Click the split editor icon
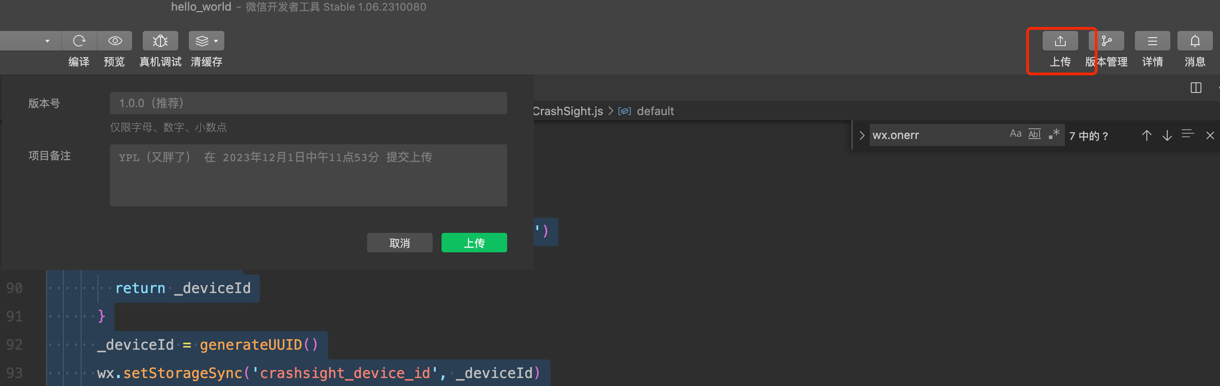The image size is (1220, 386). coord(1196,88)
